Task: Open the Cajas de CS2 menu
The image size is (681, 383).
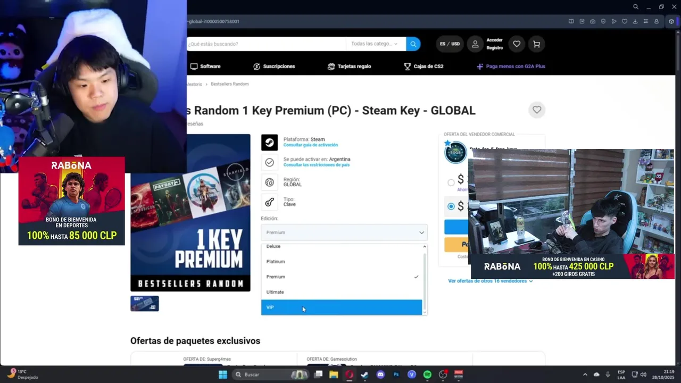Action: click(423, 66)
